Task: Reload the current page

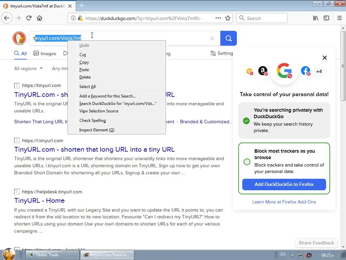Action: 29,18
